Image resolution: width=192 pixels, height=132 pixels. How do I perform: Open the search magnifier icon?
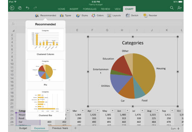[172, 8]
